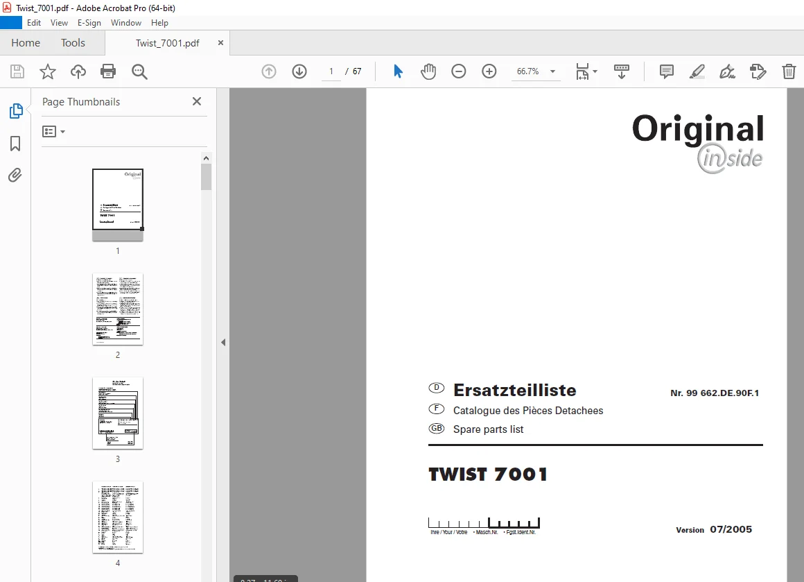Zoom out with minus icon
Screen dimensions: 804x582
(458, 71)
